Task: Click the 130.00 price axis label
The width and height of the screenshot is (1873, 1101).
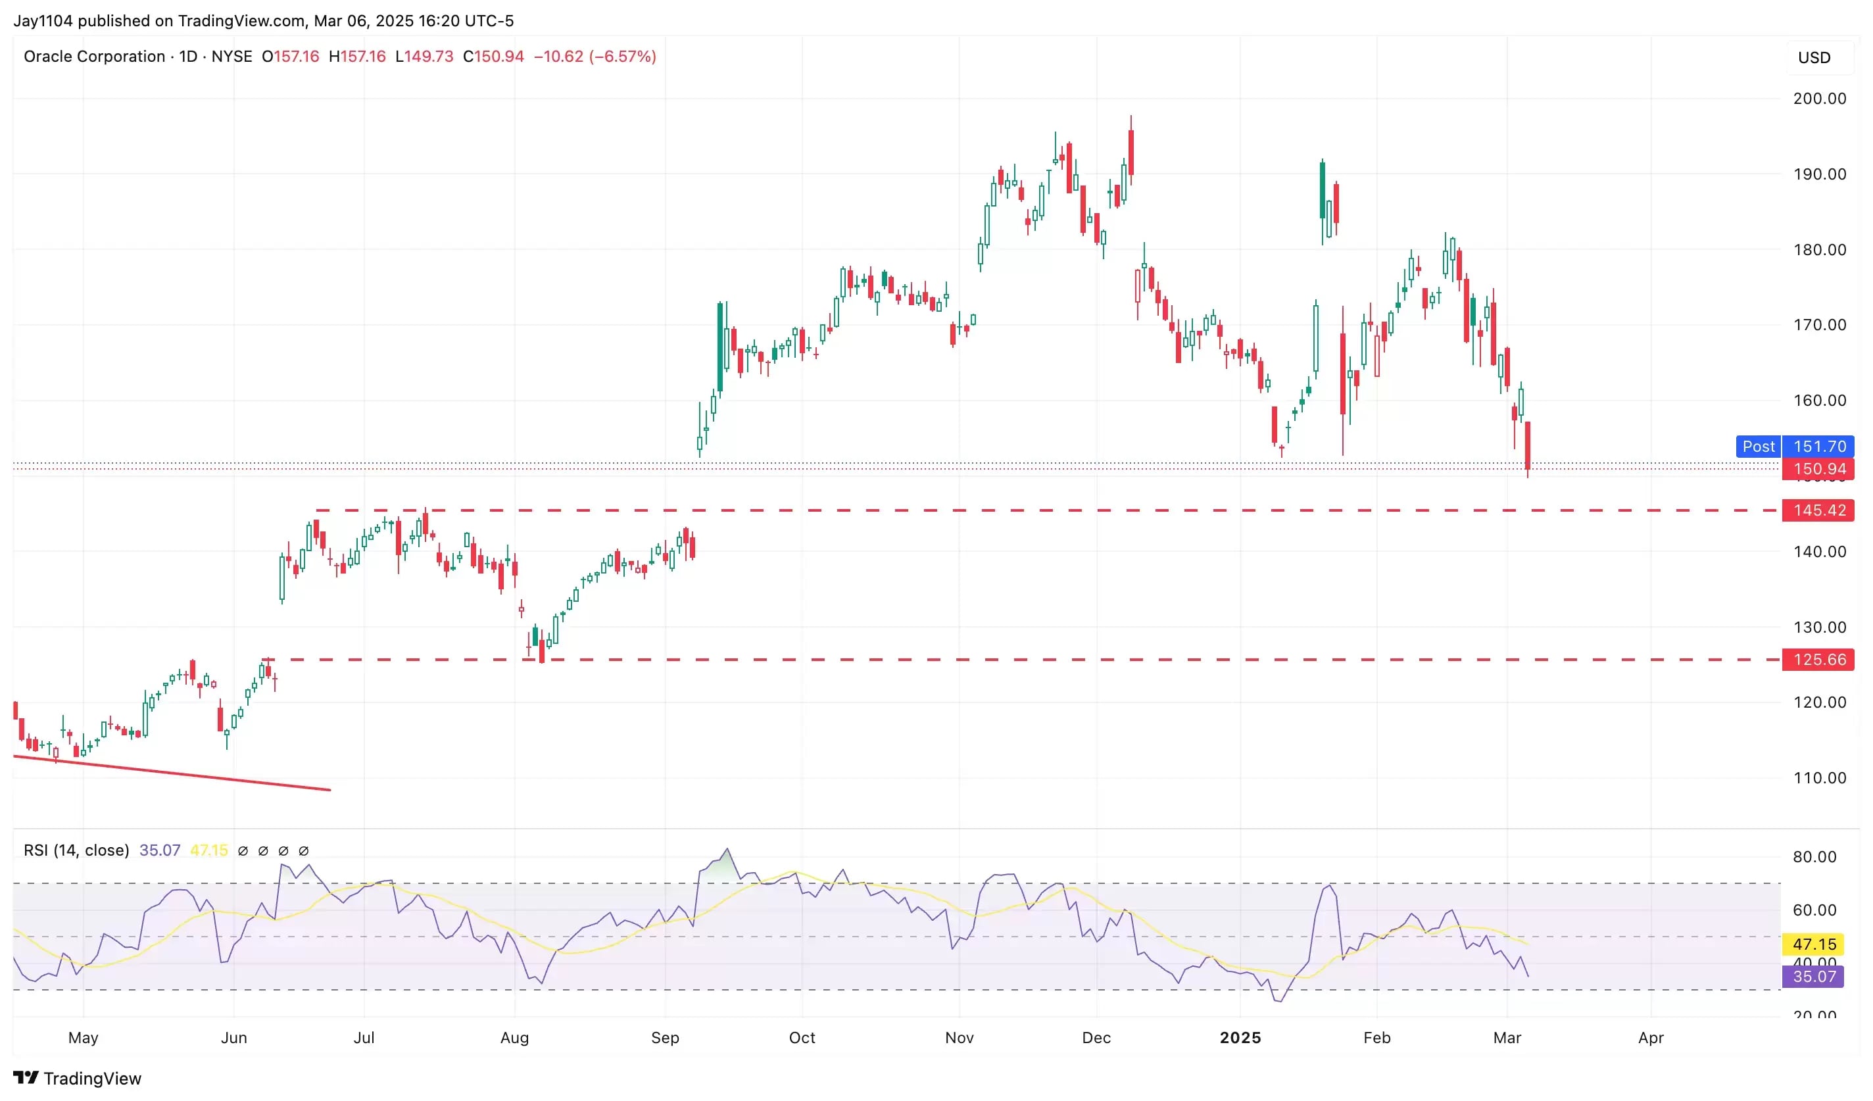Action: 1818,627
